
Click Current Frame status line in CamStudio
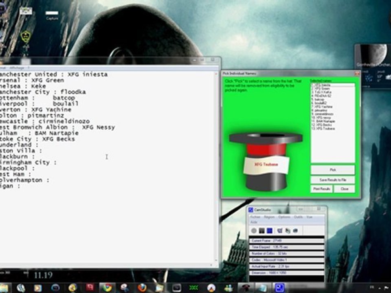[287, 241]
